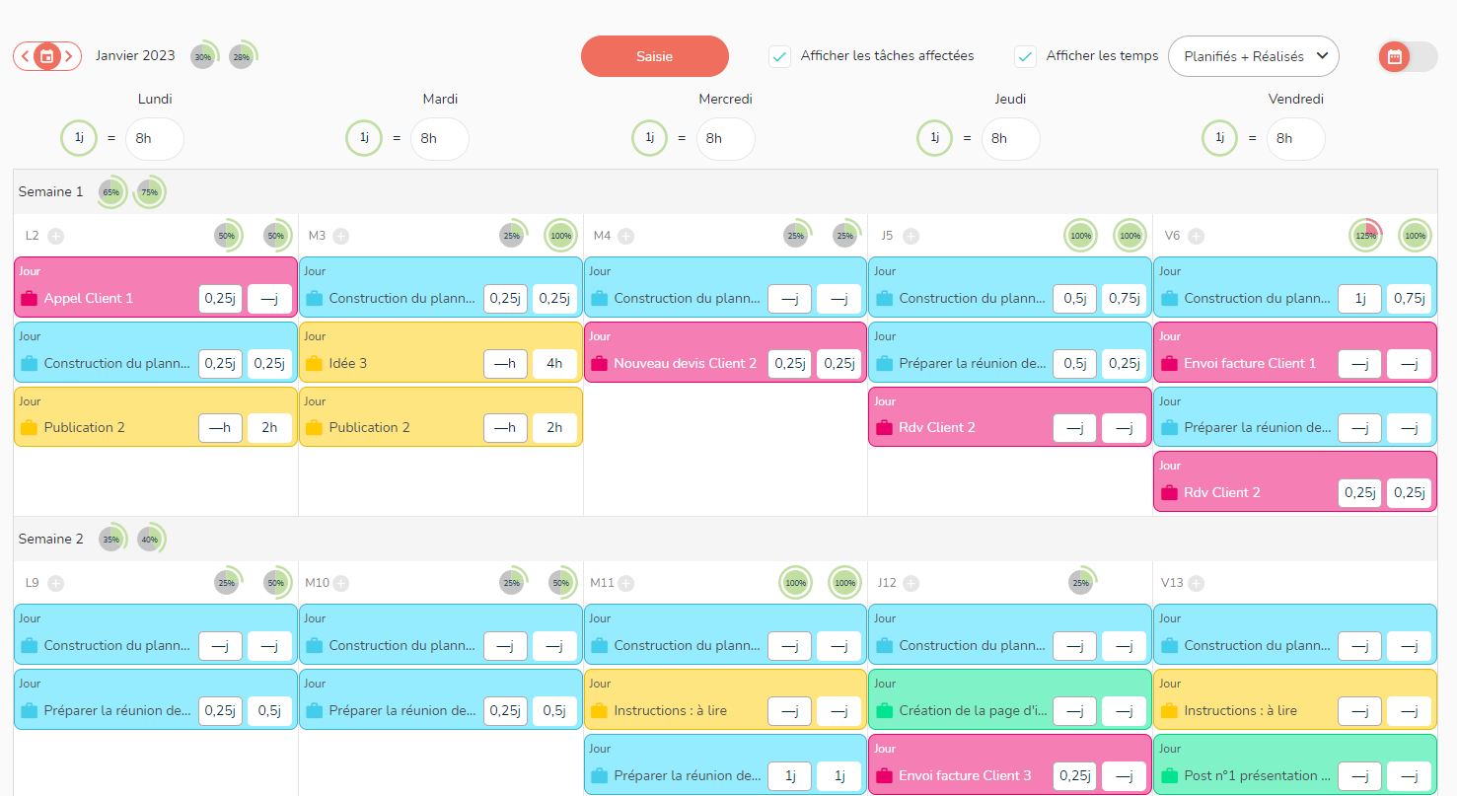Image resolution: width=1457 pixels, height=796 pixels.
Task: Click the 1j circle under Vendredi
Action: coord(1220,138)
